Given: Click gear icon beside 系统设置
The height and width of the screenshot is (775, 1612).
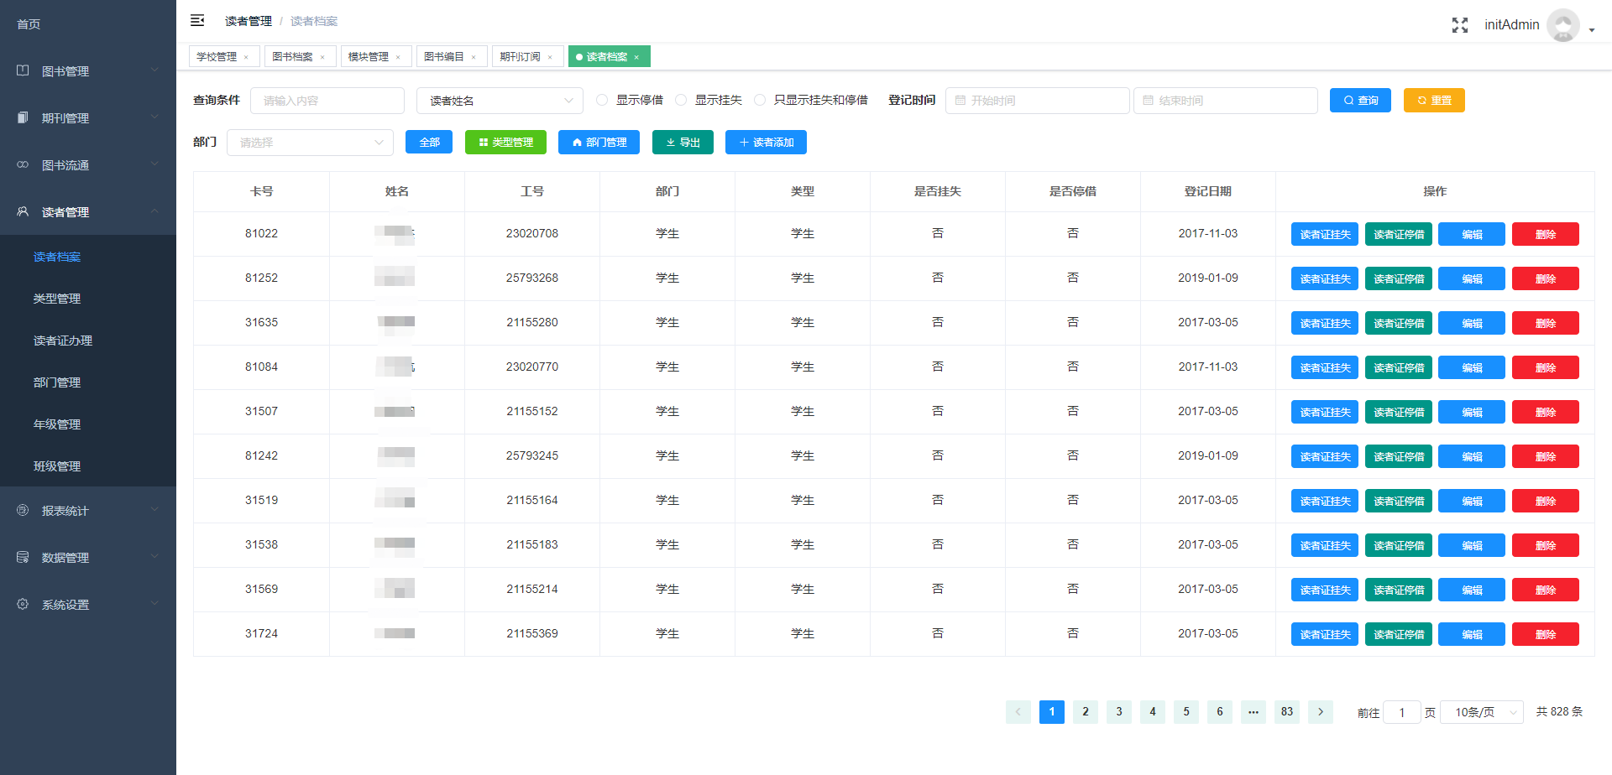Looking at the screenshot, I should pyautogui.click(x=23, y=604).
